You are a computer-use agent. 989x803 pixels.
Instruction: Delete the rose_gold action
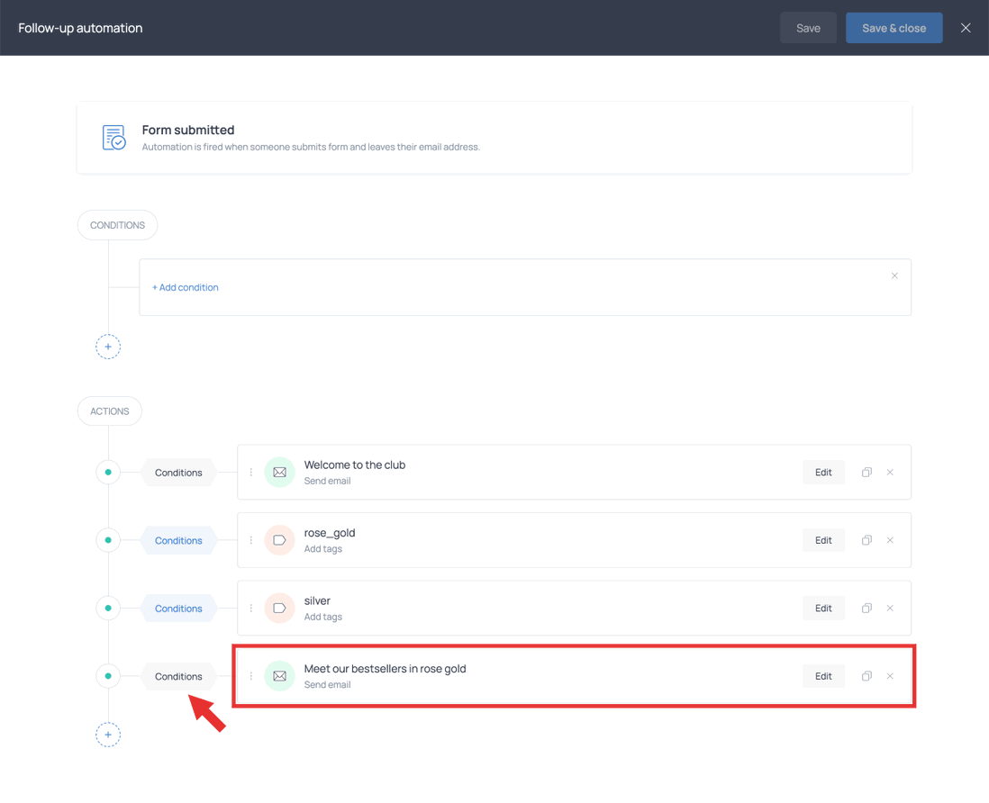coord(890,540)
